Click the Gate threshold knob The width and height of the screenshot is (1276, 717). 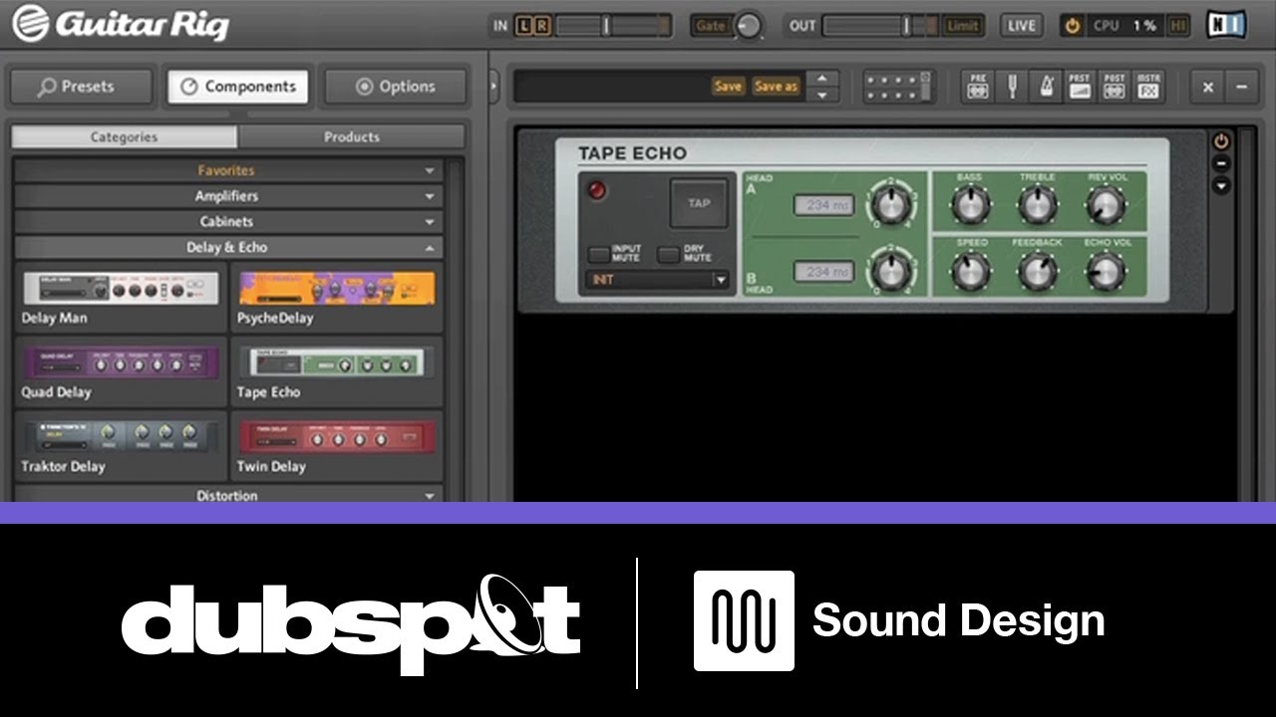click(748, 26)
